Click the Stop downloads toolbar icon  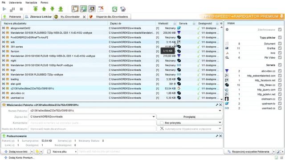pos(21,9)
